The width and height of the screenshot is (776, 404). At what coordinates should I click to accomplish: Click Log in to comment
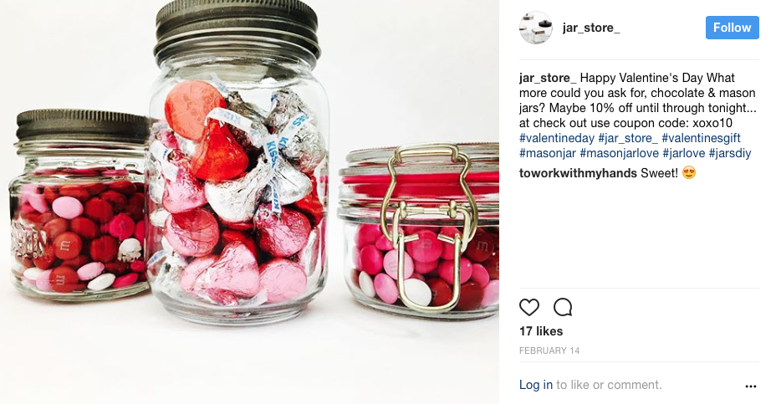pos(535,385)
